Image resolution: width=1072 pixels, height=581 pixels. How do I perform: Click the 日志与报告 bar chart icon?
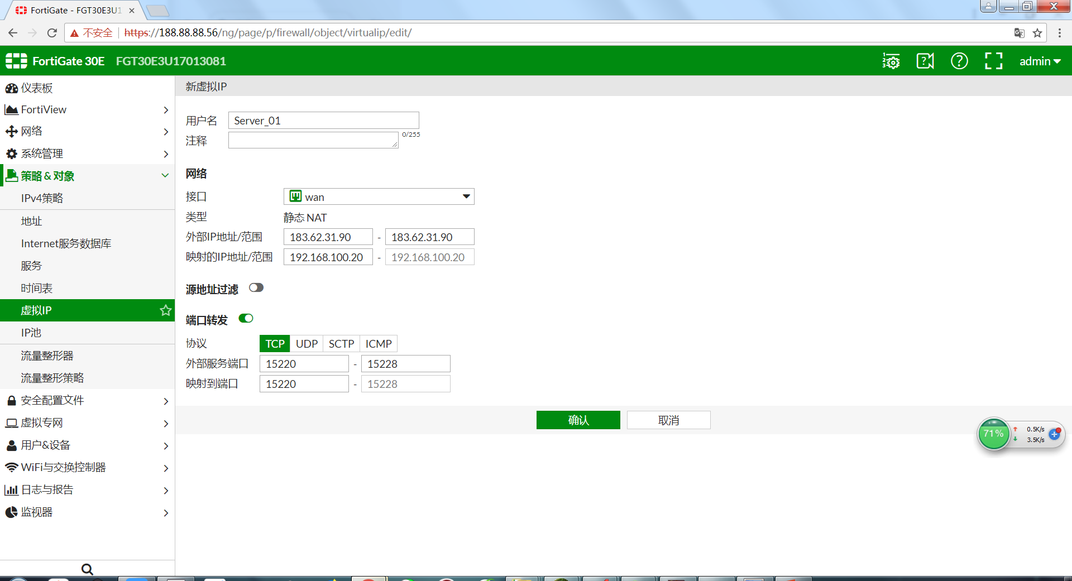click(11, 490)
